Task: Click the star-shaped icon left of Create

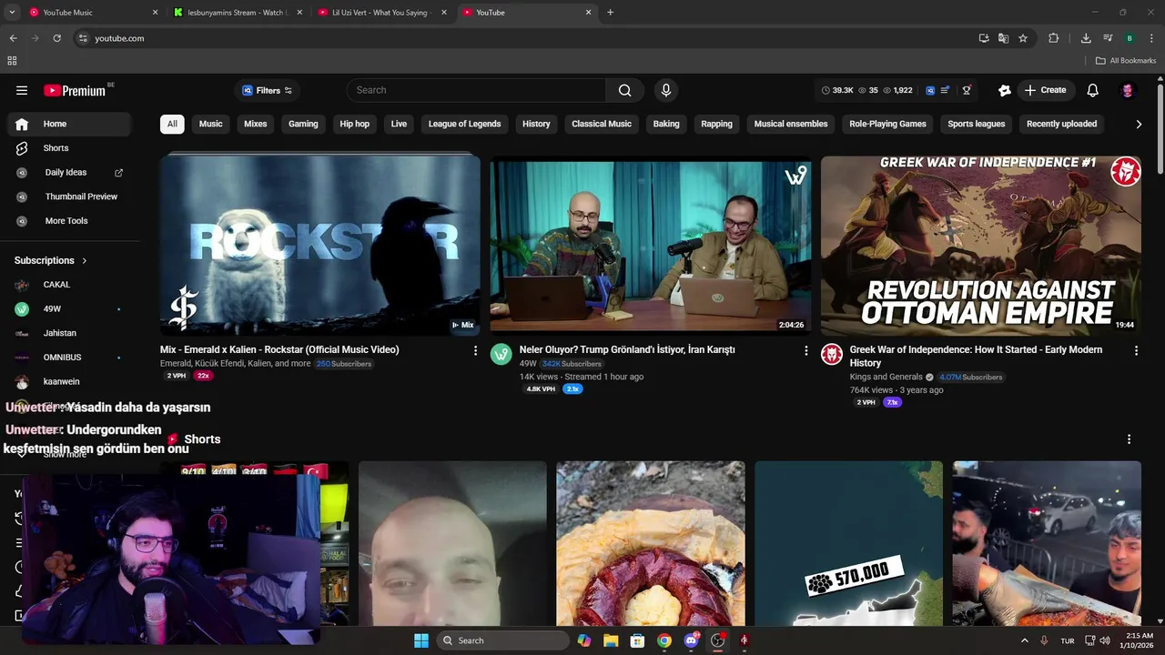Action: (1005, 90)
